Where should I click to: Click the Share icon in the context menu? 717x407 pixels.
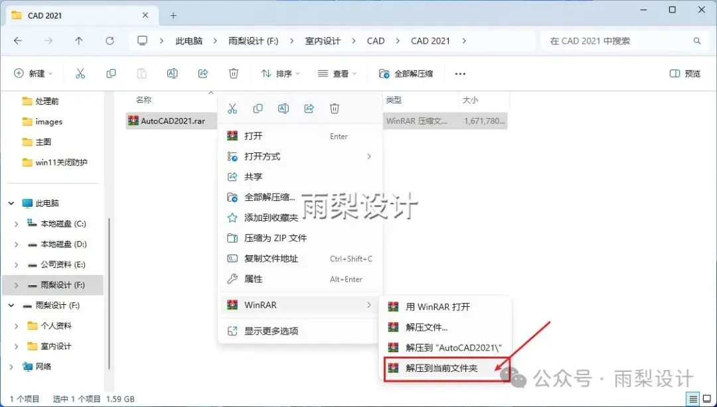pos(309,109)
